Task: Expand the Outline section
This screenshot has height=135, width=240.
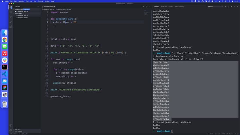Action: tap(17, 130)
